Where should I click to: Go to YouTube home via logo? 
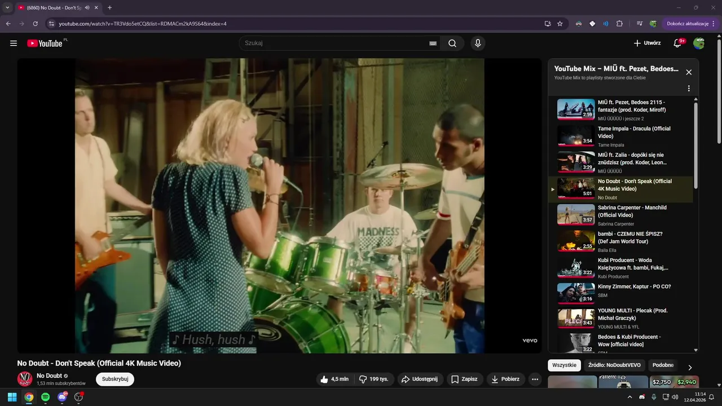coord(45,43)
